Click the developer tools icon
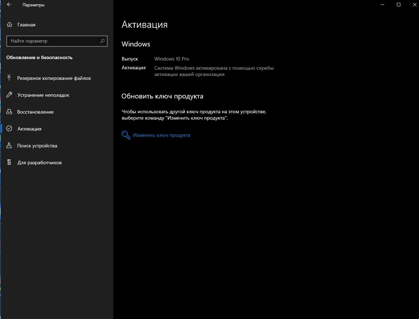Screen dimensions: 419x319 (x=9, y=162)
